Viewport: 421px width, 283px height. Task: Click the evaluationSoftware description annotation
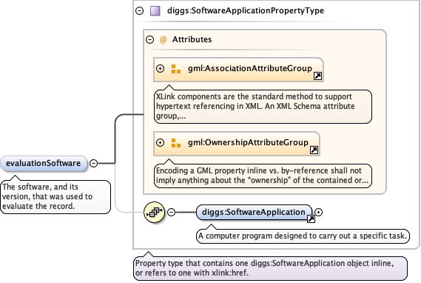click(55, 197)
